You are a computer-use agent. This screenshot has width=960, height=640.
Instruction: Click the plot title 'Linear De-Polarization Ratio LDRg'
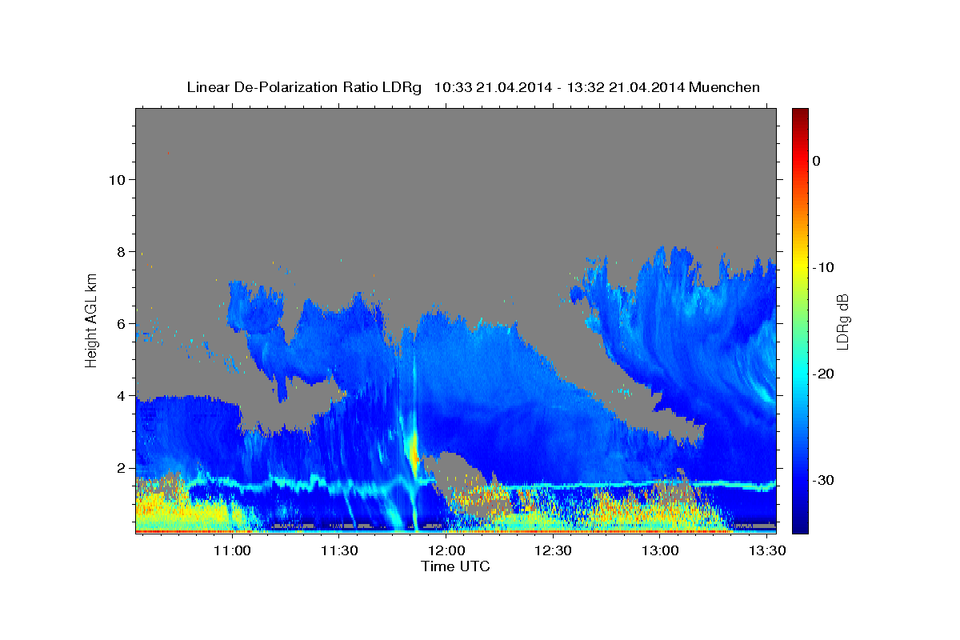[304, 87]
